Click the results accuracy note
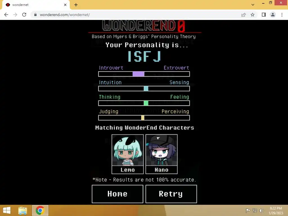Image resolution: width=288 pixels, height=216 pixels. tap(144, 180)
